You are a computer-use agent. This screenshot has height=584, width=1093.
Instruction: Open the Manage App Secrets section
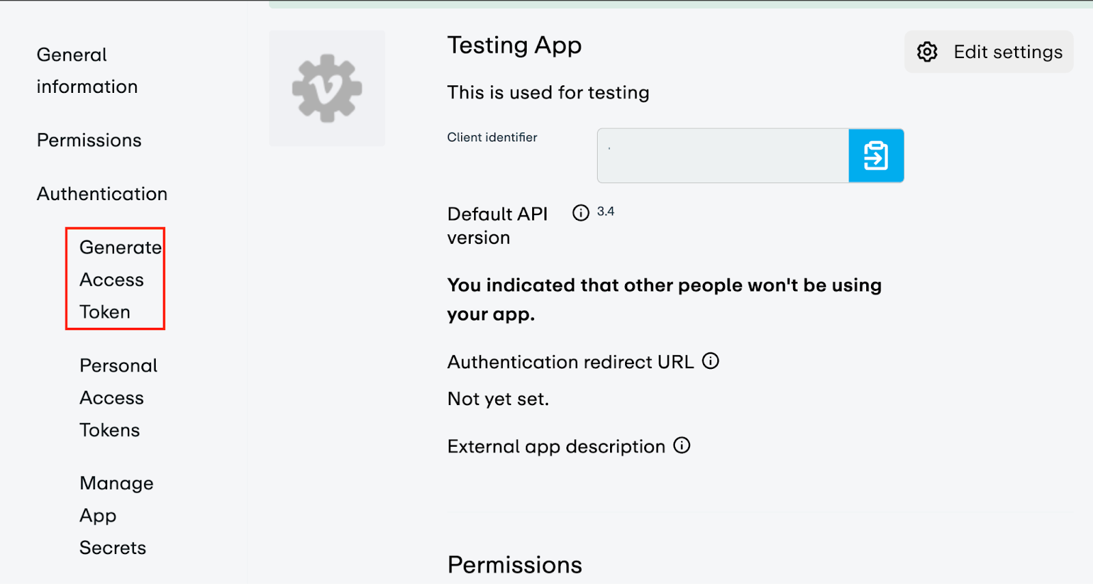115,516
